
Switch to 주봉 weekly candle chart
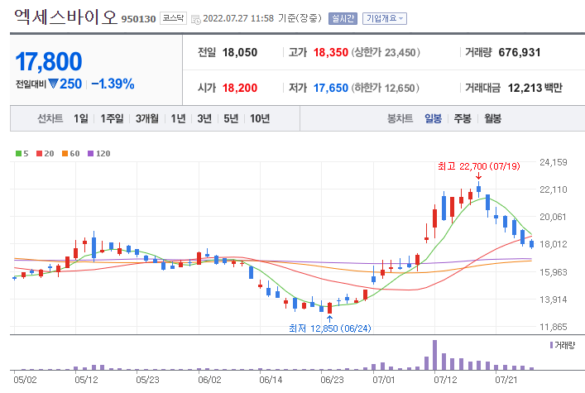click(x=463, y=118)
